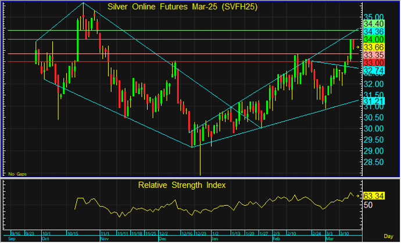The width and height of the screenshot is (401, 243).
Task: Click the yellow 33.66 last price label
Action: [373, 47]
